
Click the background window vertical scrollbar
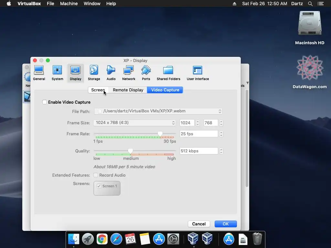247,138
